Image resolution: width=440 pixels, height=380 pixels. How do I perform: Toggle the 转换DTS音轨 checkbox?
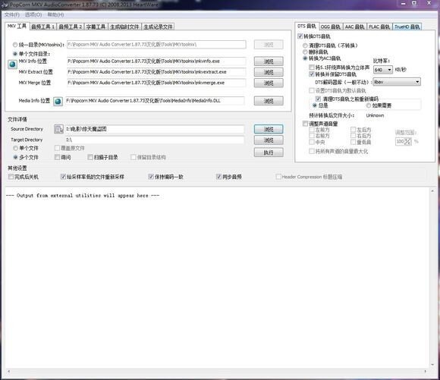click(x=300, y=36)
